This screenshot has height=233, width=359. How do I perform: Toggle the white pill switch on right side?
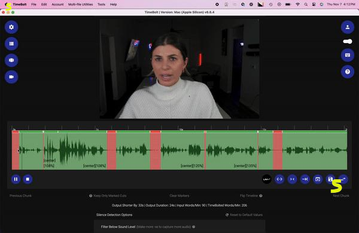pos(347,41)
